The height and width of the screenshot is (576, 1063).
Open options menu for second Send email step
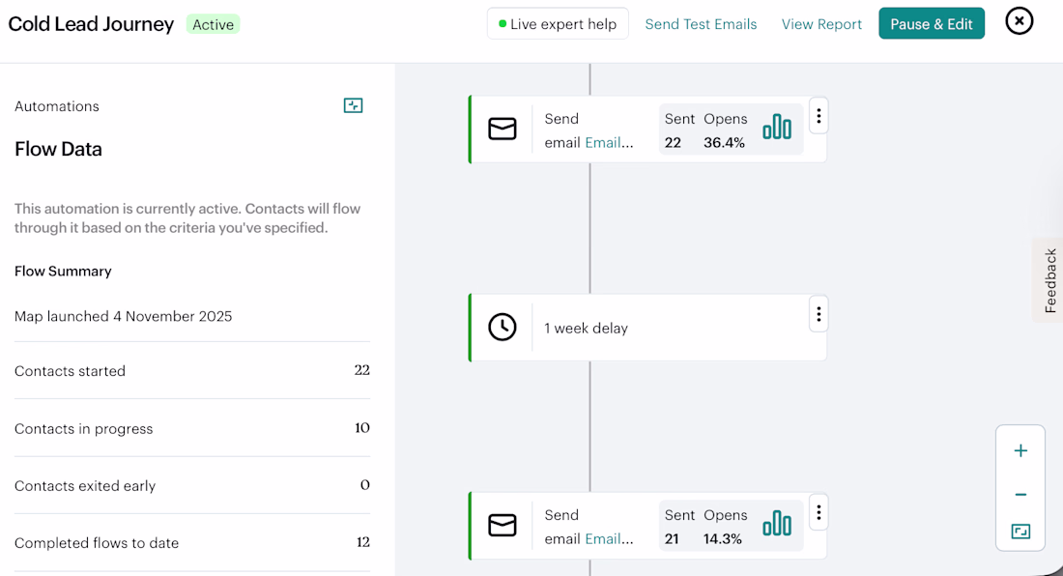819,512
